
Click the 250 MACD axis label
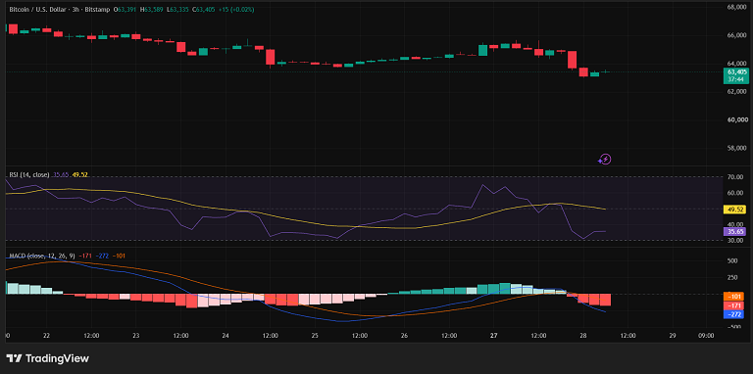point(731,277)
